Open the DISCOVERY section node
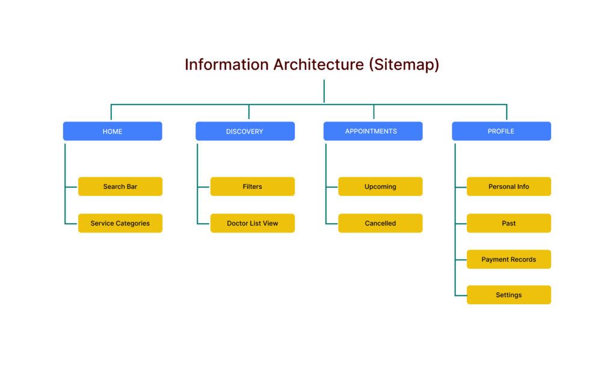616x365 pixels. tap(245, 131)
